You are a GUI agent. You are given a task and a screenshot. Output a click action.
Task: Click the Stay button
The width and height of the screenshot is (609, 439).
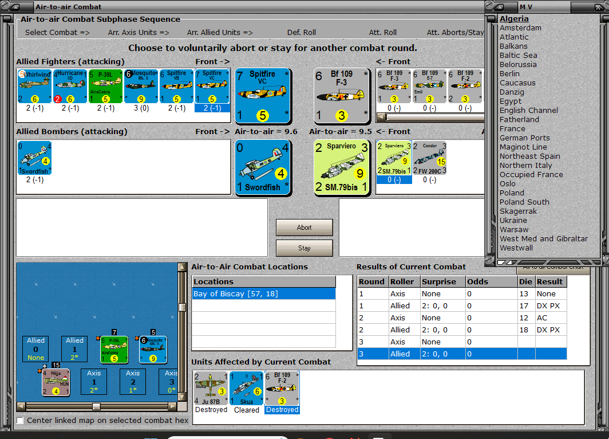[304, 248]
